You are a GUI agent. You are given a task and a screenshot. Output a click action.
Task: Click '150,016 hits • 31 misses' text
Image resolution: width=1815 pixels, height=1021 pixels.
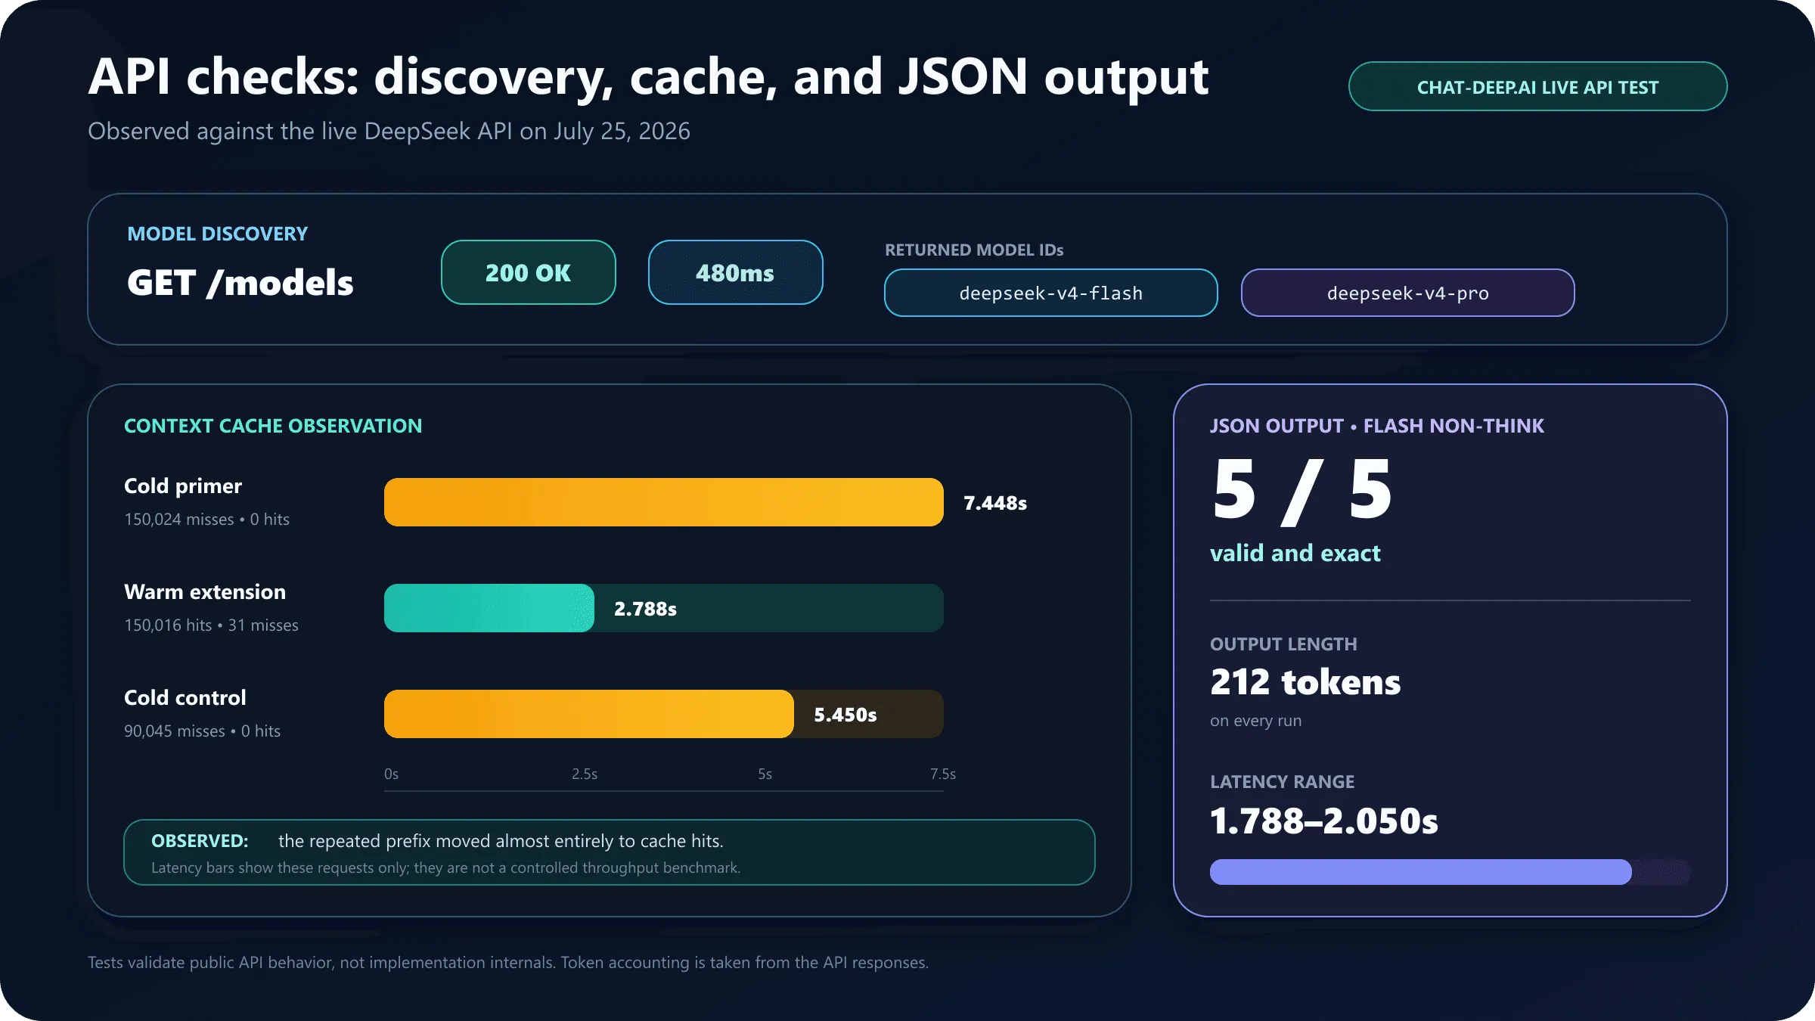tap(211, 625)
